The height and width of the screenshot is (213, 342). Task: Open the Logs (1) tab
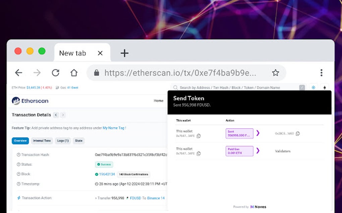pyautogui.click(x=62, y=141)
